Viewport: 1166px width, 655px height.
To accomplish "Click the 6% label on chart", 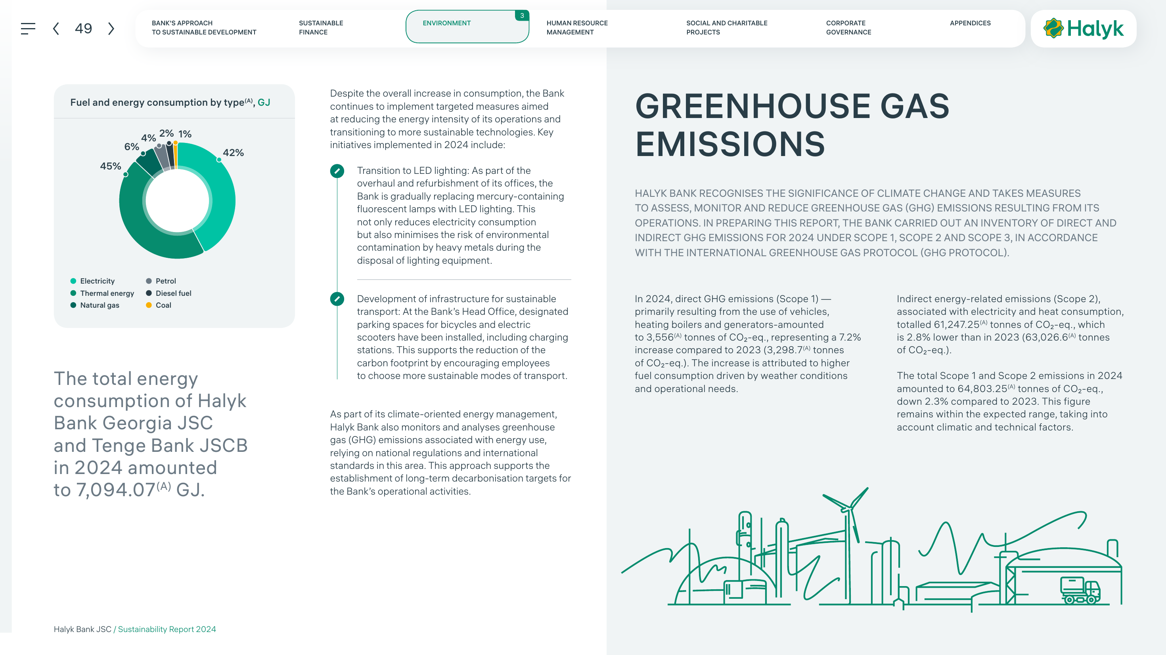I will (132, 147).
